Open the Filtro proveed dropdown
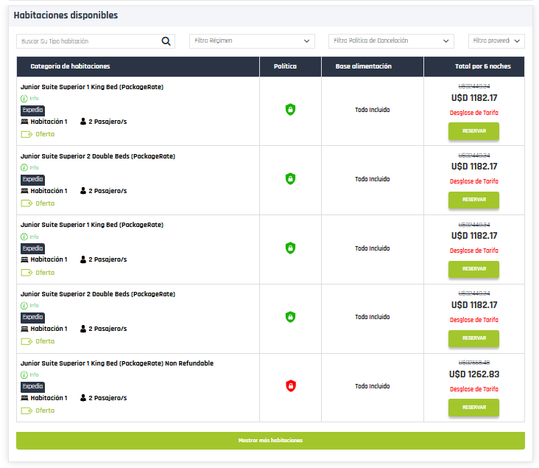Screen dimensions: 539x468 coord(496,41)
